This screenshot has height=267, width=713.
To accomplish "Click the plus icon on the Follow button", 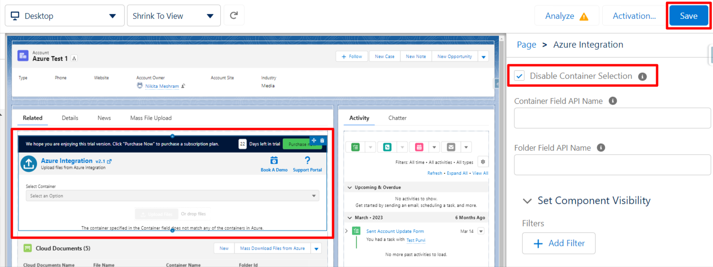I will point(344,56).
